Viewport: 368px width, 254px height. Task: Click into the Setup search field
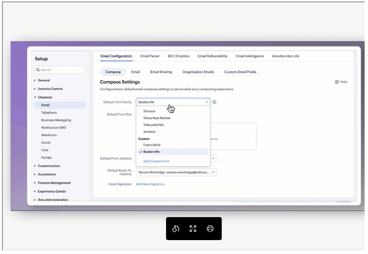(x=60, y=70)
